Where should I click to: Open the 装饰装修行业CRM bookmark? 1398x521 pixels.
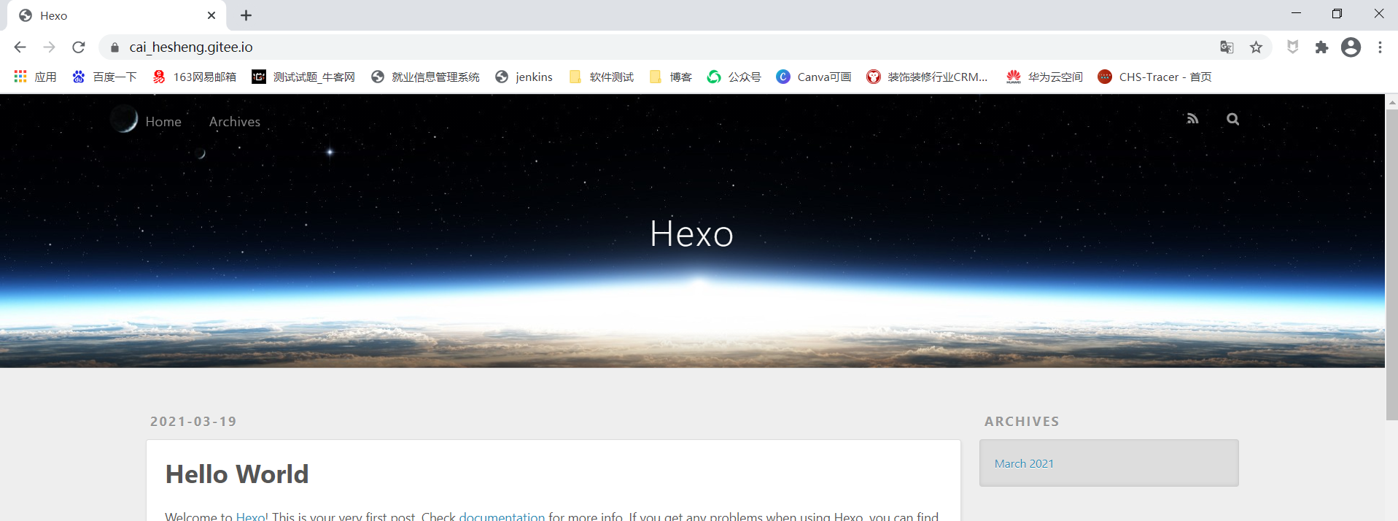927,77
